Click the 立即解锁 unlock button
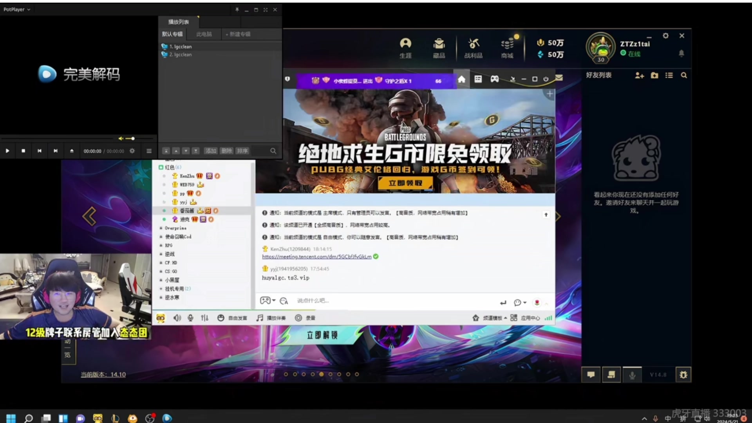752x423 pixels. [x=322, y=335]
